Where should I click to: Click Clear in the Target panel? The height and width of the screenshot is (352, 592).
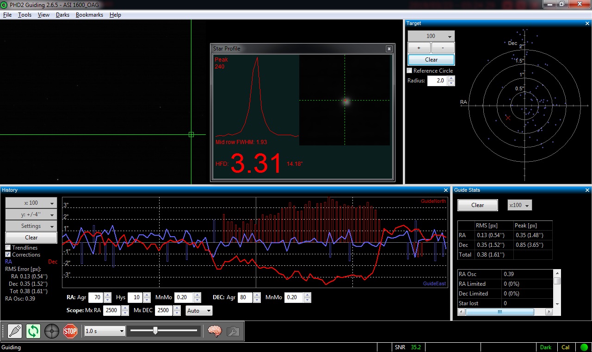pyautogui.click(x=431, y=60)
